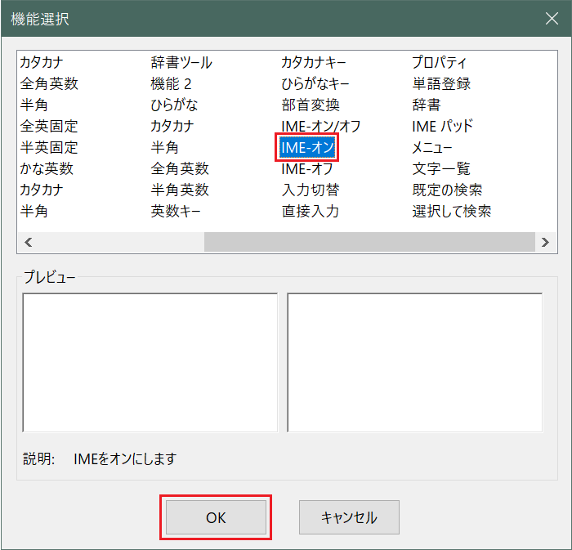572x550 pixels.
Task: Select the 辞書 item
Action: [427, 105]
